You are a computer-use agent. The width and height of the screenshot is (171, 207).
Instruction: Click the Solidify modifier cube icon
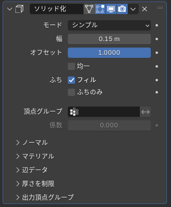point(19,9)
